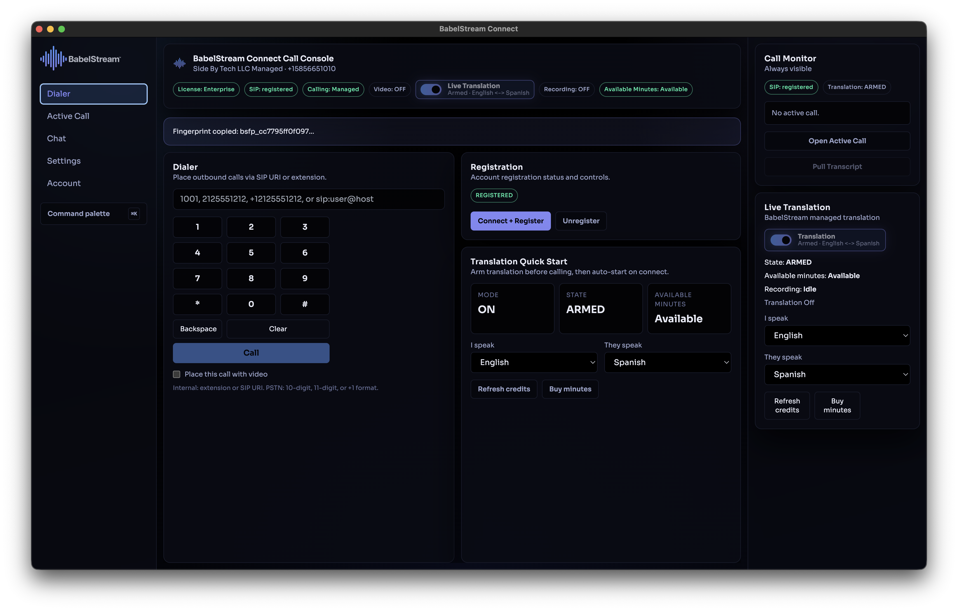The image size is (958, 611).
Task: Expand I speak English dropdown in Live Translation panel
Action: point(837,336)
